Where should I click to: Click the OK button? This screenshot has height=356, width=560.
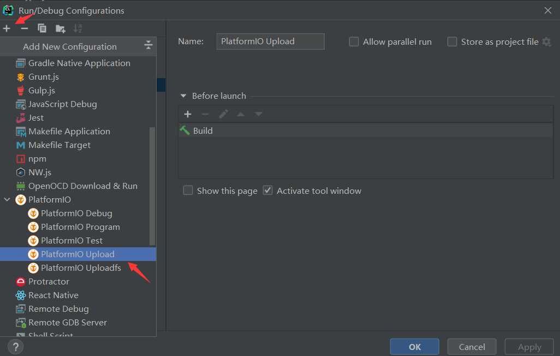pos(415,347)
